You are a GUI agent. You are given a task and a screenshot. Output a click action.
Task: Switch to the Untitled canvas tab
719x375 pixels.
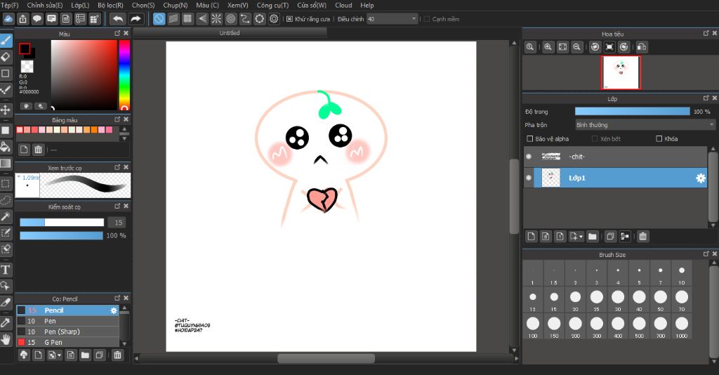230,33
